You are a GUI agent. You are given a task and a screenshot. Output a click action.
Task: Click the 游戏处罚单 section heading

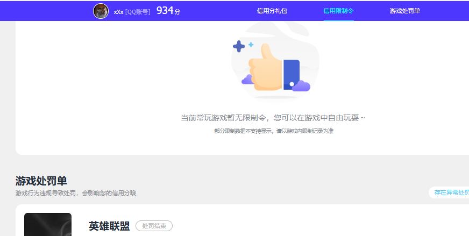tap(41, 181)
